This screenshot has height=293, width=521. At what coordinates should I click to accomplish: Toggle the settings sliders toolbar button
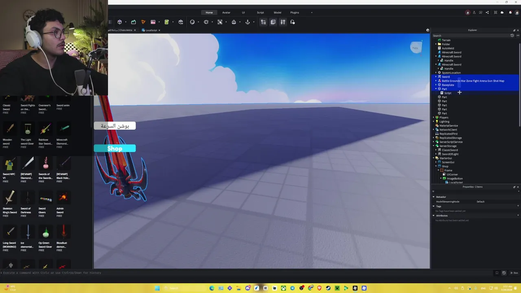[283, 22]
